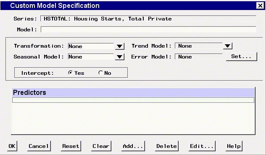
Task: Open the Seasonal Model dropdown arrow
Action: point(120,57)
